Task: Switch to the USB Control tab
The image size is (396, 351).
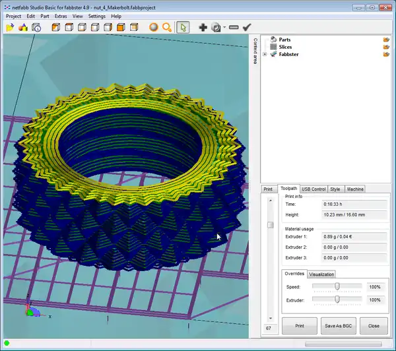Action: (x=313, y=189)
